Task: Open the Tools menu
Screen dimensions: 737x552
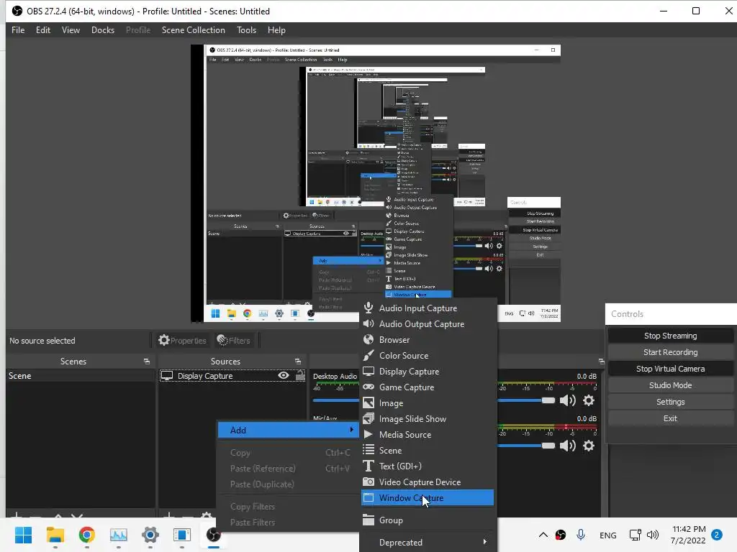Action: tap(246, 30)
